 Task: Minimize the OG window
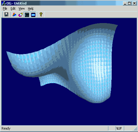(125, 3)
